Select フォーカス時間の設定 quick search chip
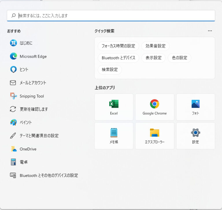This screenshot has width=222, height=210. [x=118, y=46]
